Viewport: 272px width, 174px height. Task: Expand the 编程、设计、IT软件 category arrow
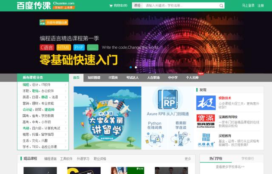click(66, 85)
